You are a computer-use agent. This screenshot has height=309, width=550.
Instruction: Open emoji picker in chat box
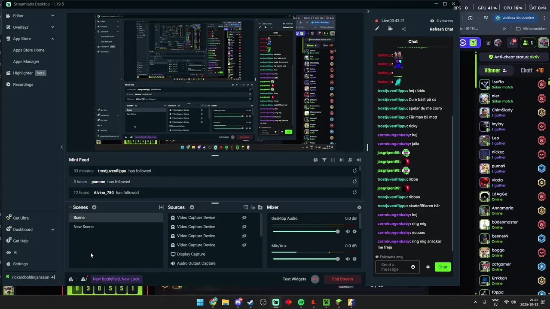(x=413, y=267)
